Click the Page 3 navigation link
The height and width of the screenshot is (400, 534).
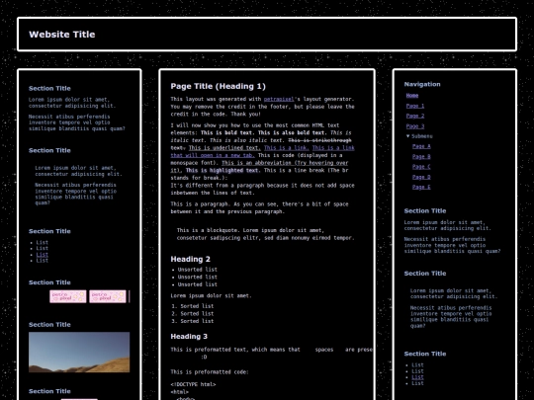coord(415,126)
